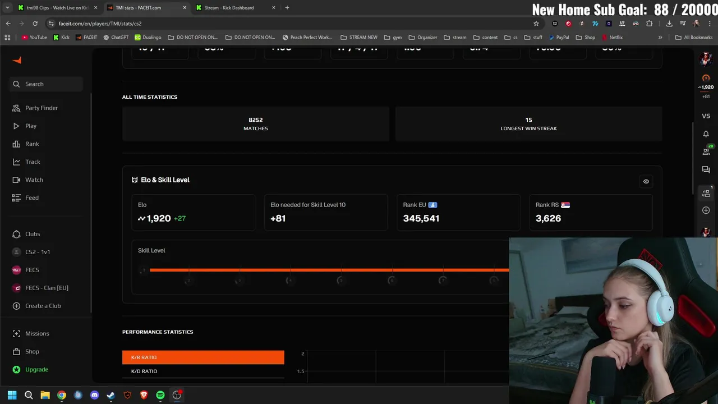Toggle Elo & Skill Level visibility eye

coord(646,181)
